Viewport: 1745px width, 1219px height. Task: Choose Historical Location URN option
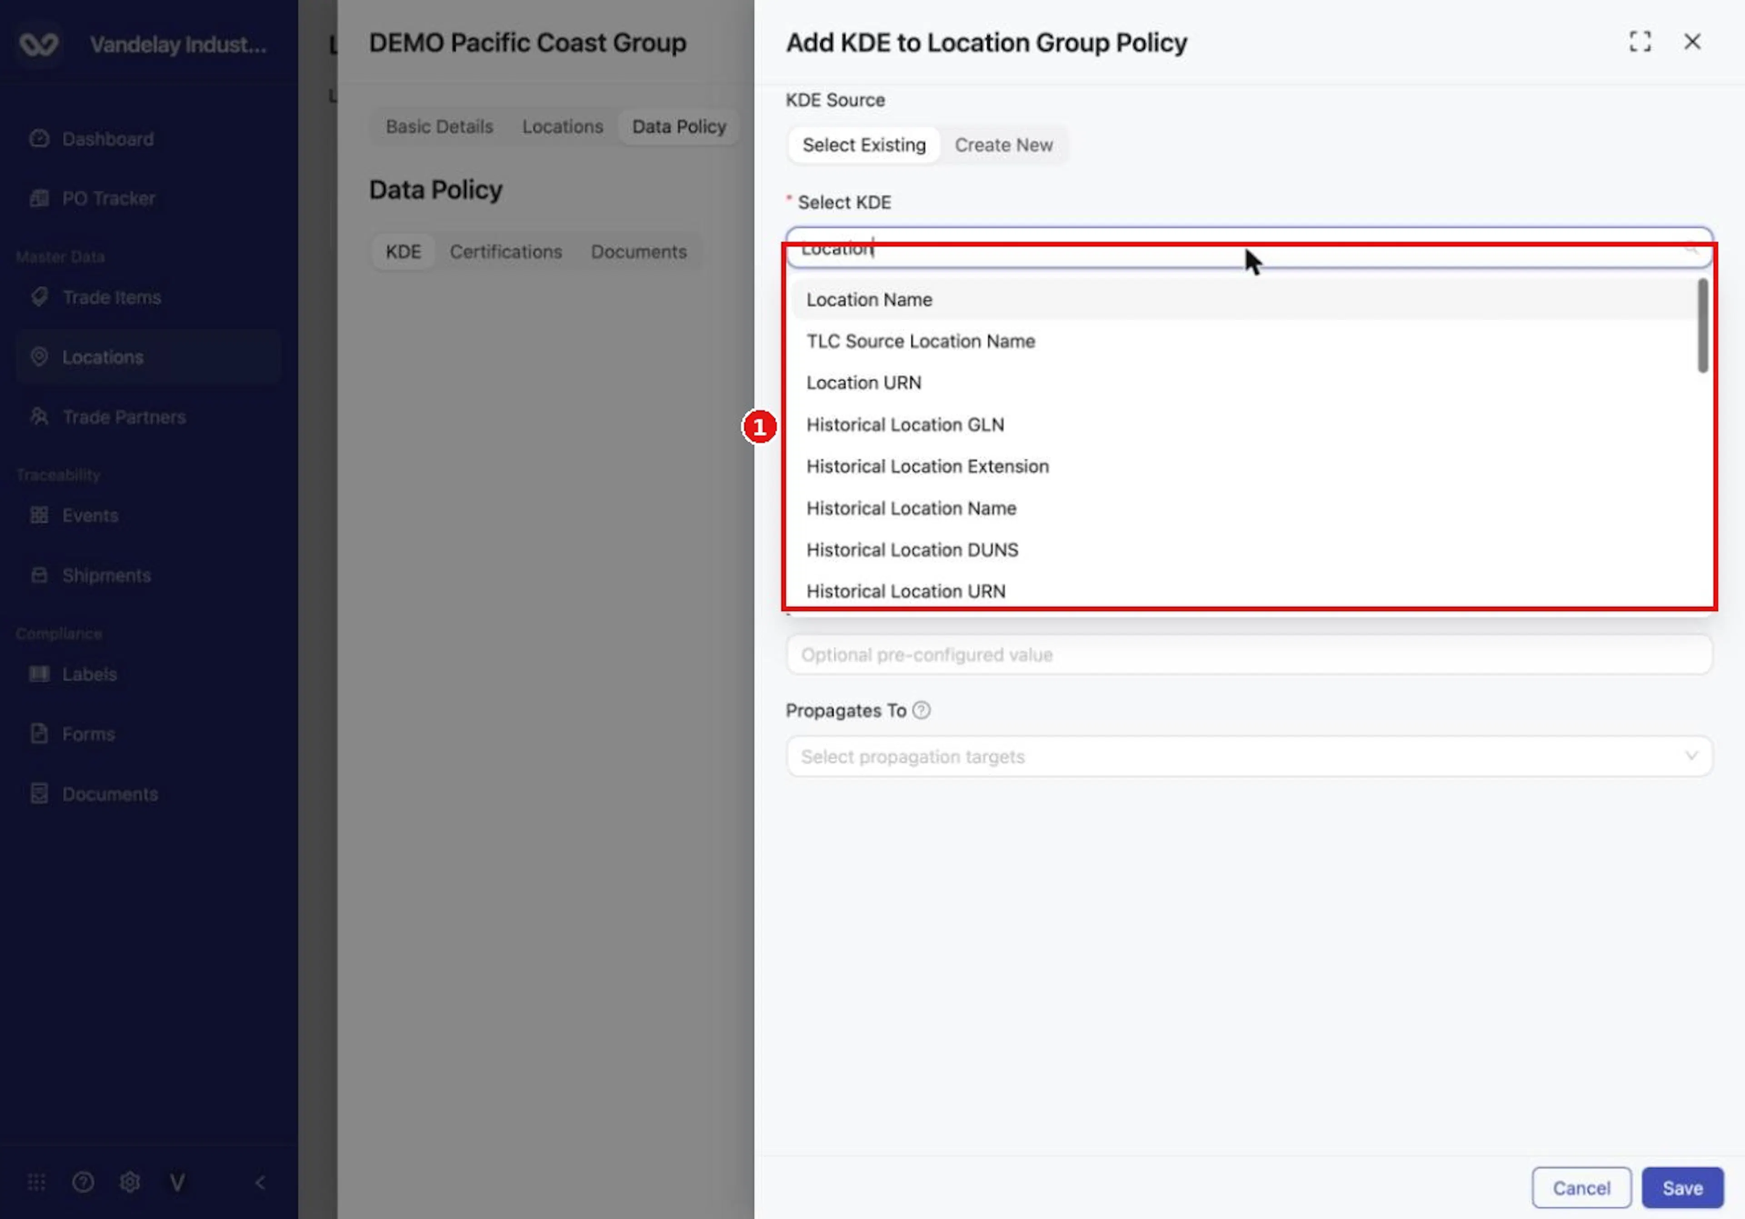click(x=1245, y=591)
